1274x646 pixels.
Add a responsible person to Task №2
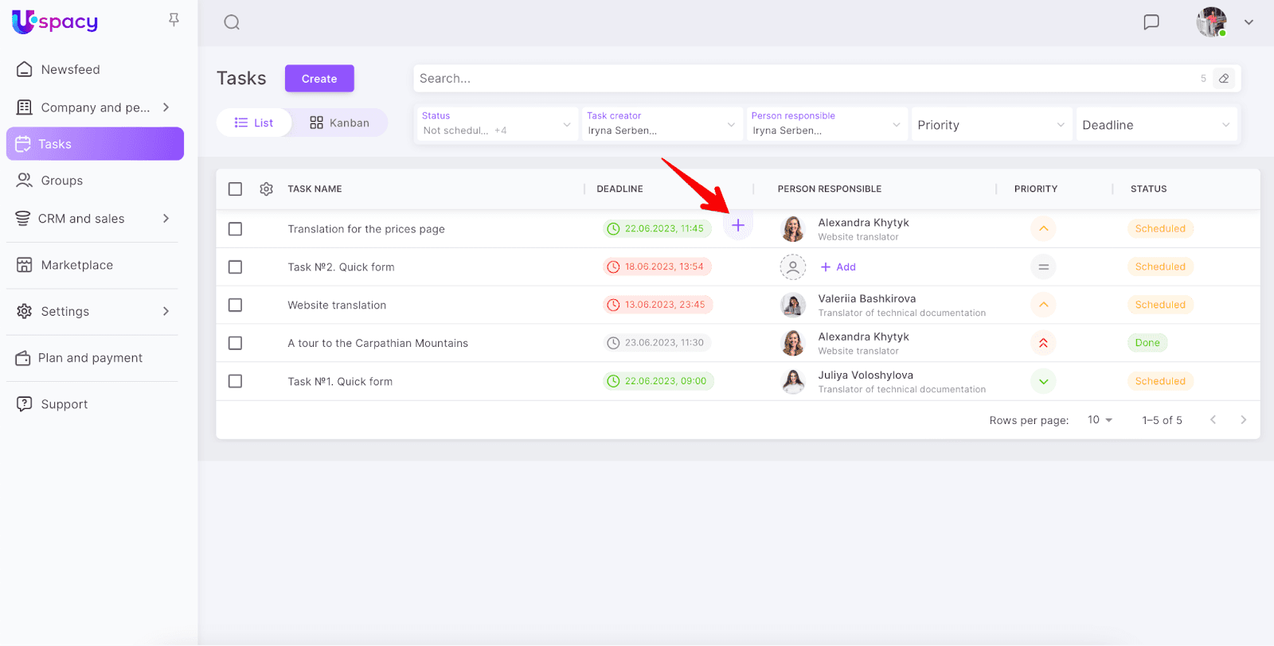click(838, 267)
